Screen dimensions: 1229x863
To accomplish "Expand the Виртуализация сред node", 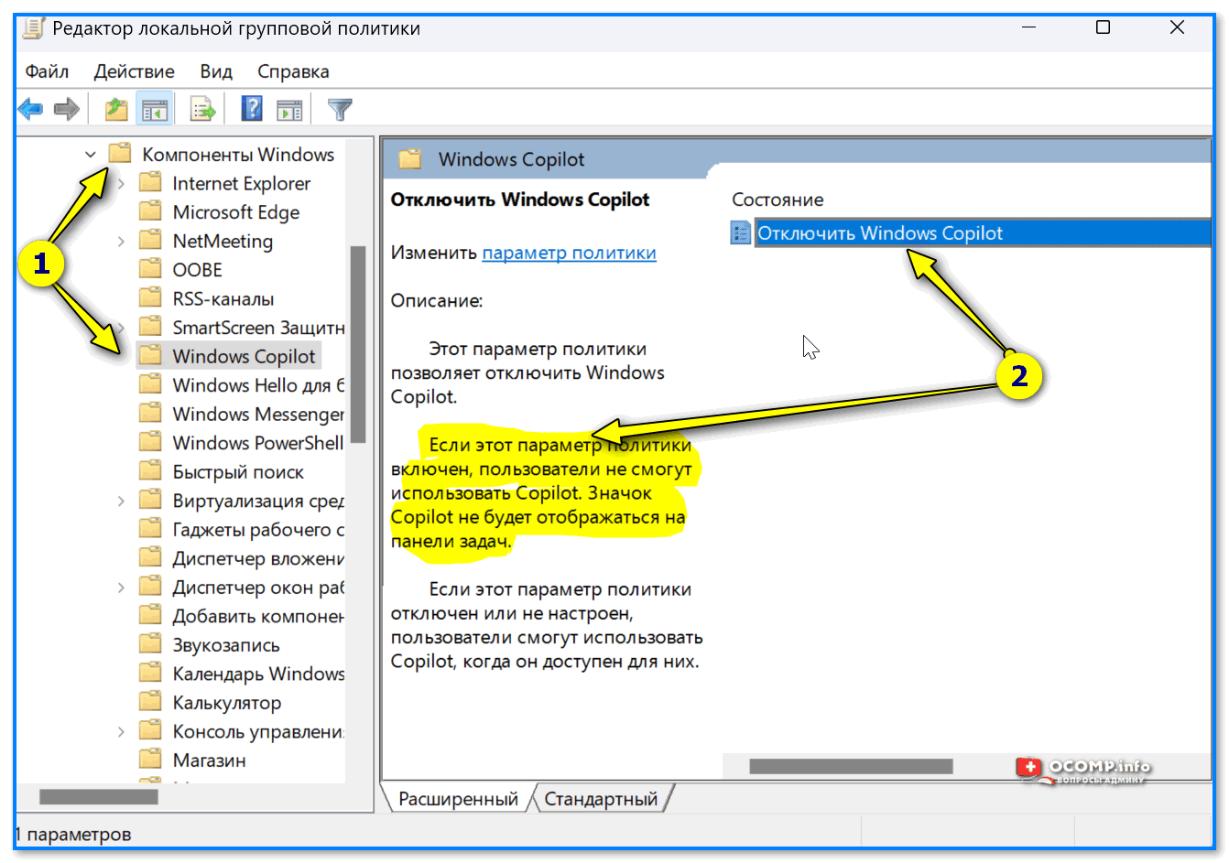I will pos(121,501).
